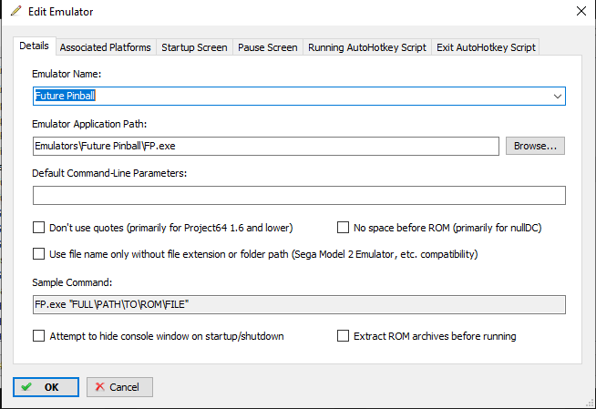Switch to the Pause Screen tab

pyautogui.click(x=268, y=47)
